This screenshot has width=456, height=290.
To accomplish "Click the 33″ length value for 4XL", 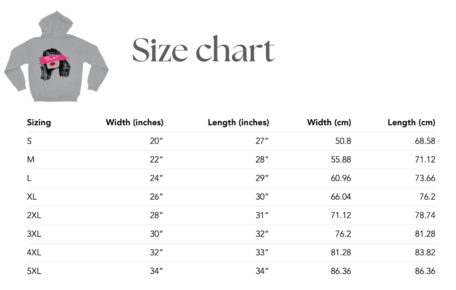I will 262,253.
